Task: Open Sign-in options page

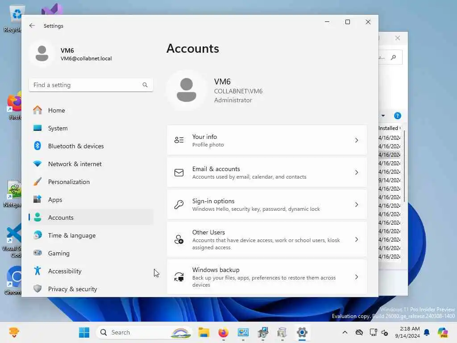Action: pyautogui.click(x=267, y=205)
